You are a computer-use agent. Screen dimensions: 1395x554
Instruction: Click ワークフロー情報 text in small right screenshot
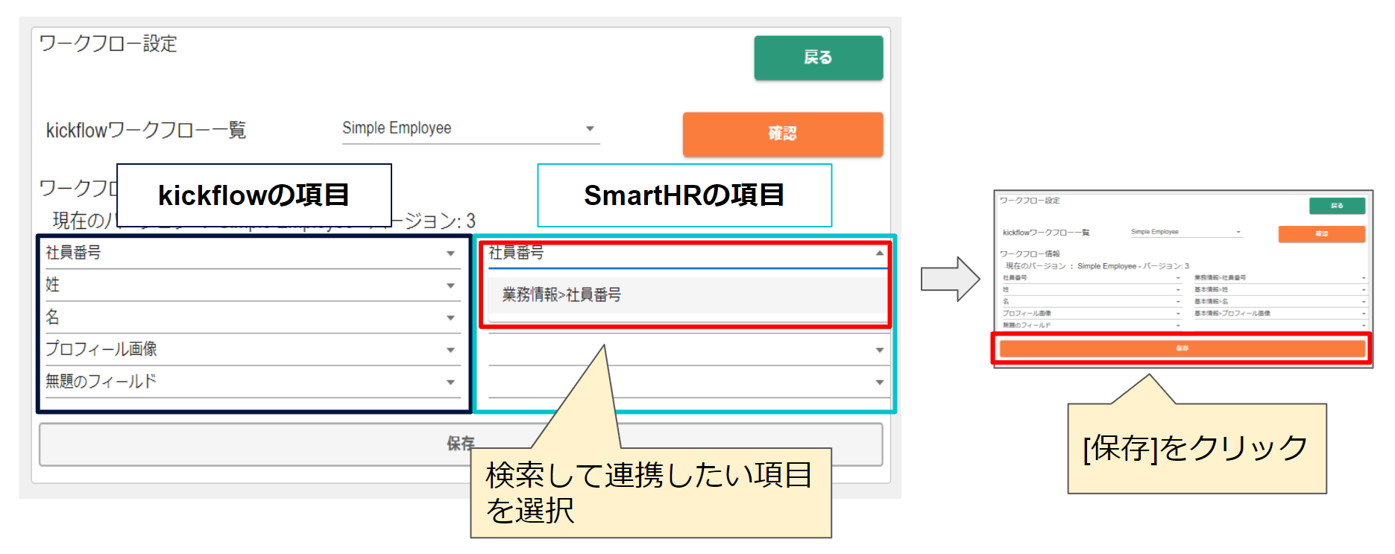pyautogui.click(x=1030, y=254)
